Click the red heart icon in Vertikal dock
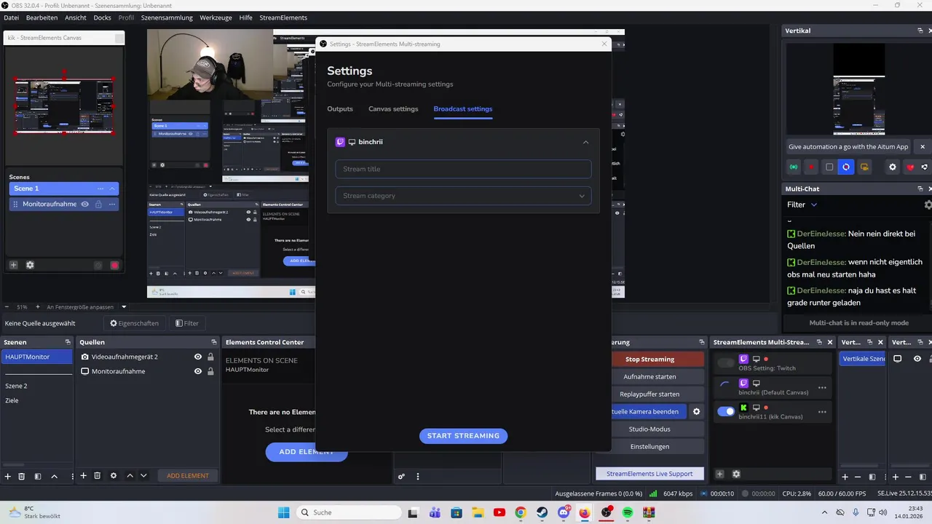The height and width of the screenshot is (524, 932). click(910, 167)
